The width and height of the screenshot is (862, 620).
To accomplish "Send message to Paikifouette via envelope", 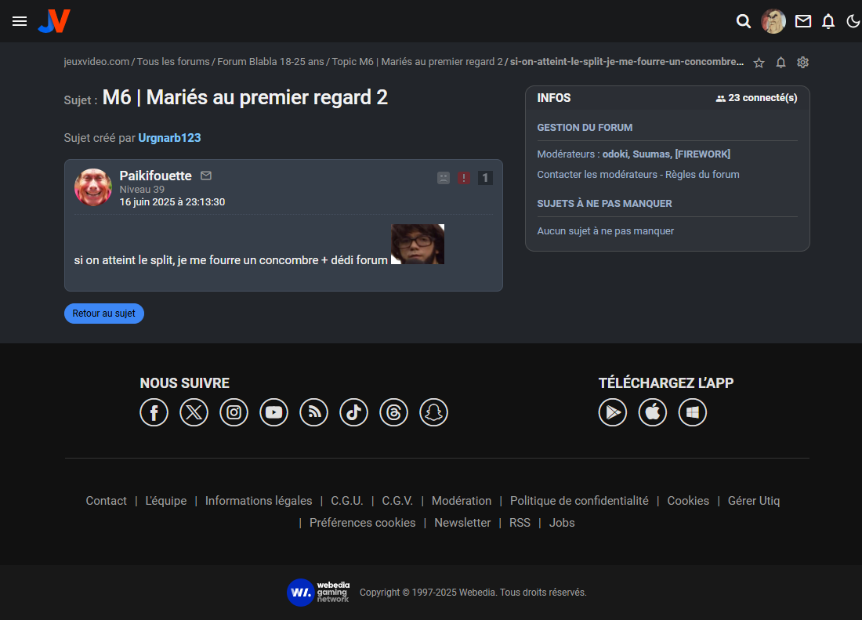I will click(206, 176).
